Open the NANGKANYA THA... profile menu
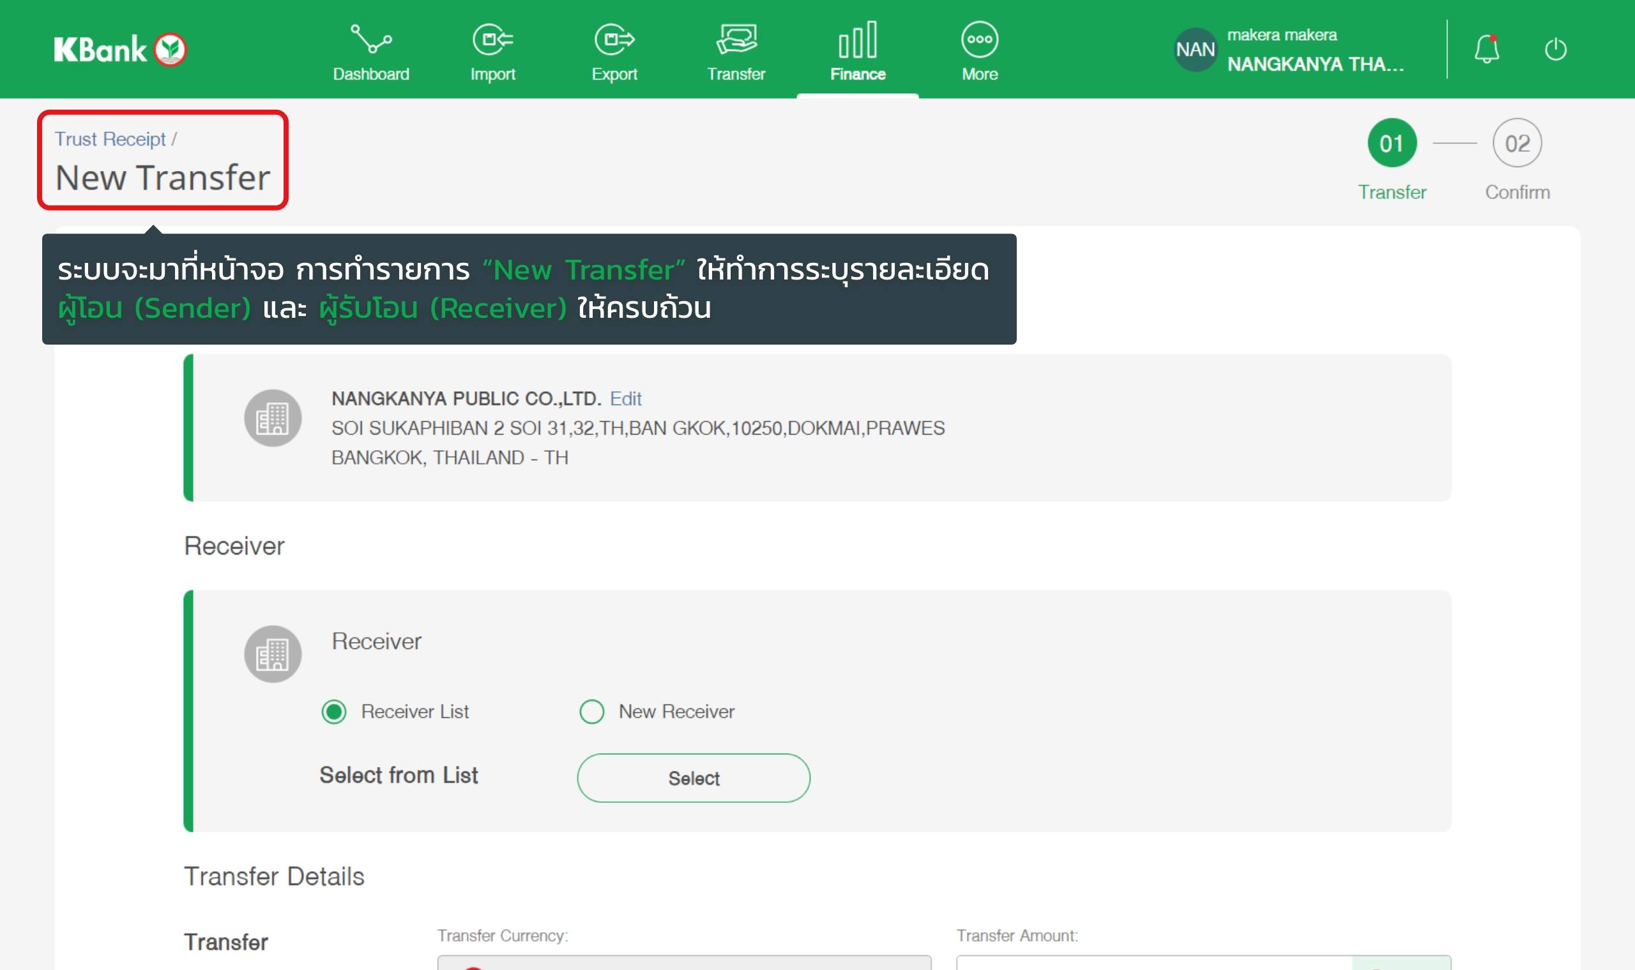This screenshot has height=970, width=1635. (1314, 64)
